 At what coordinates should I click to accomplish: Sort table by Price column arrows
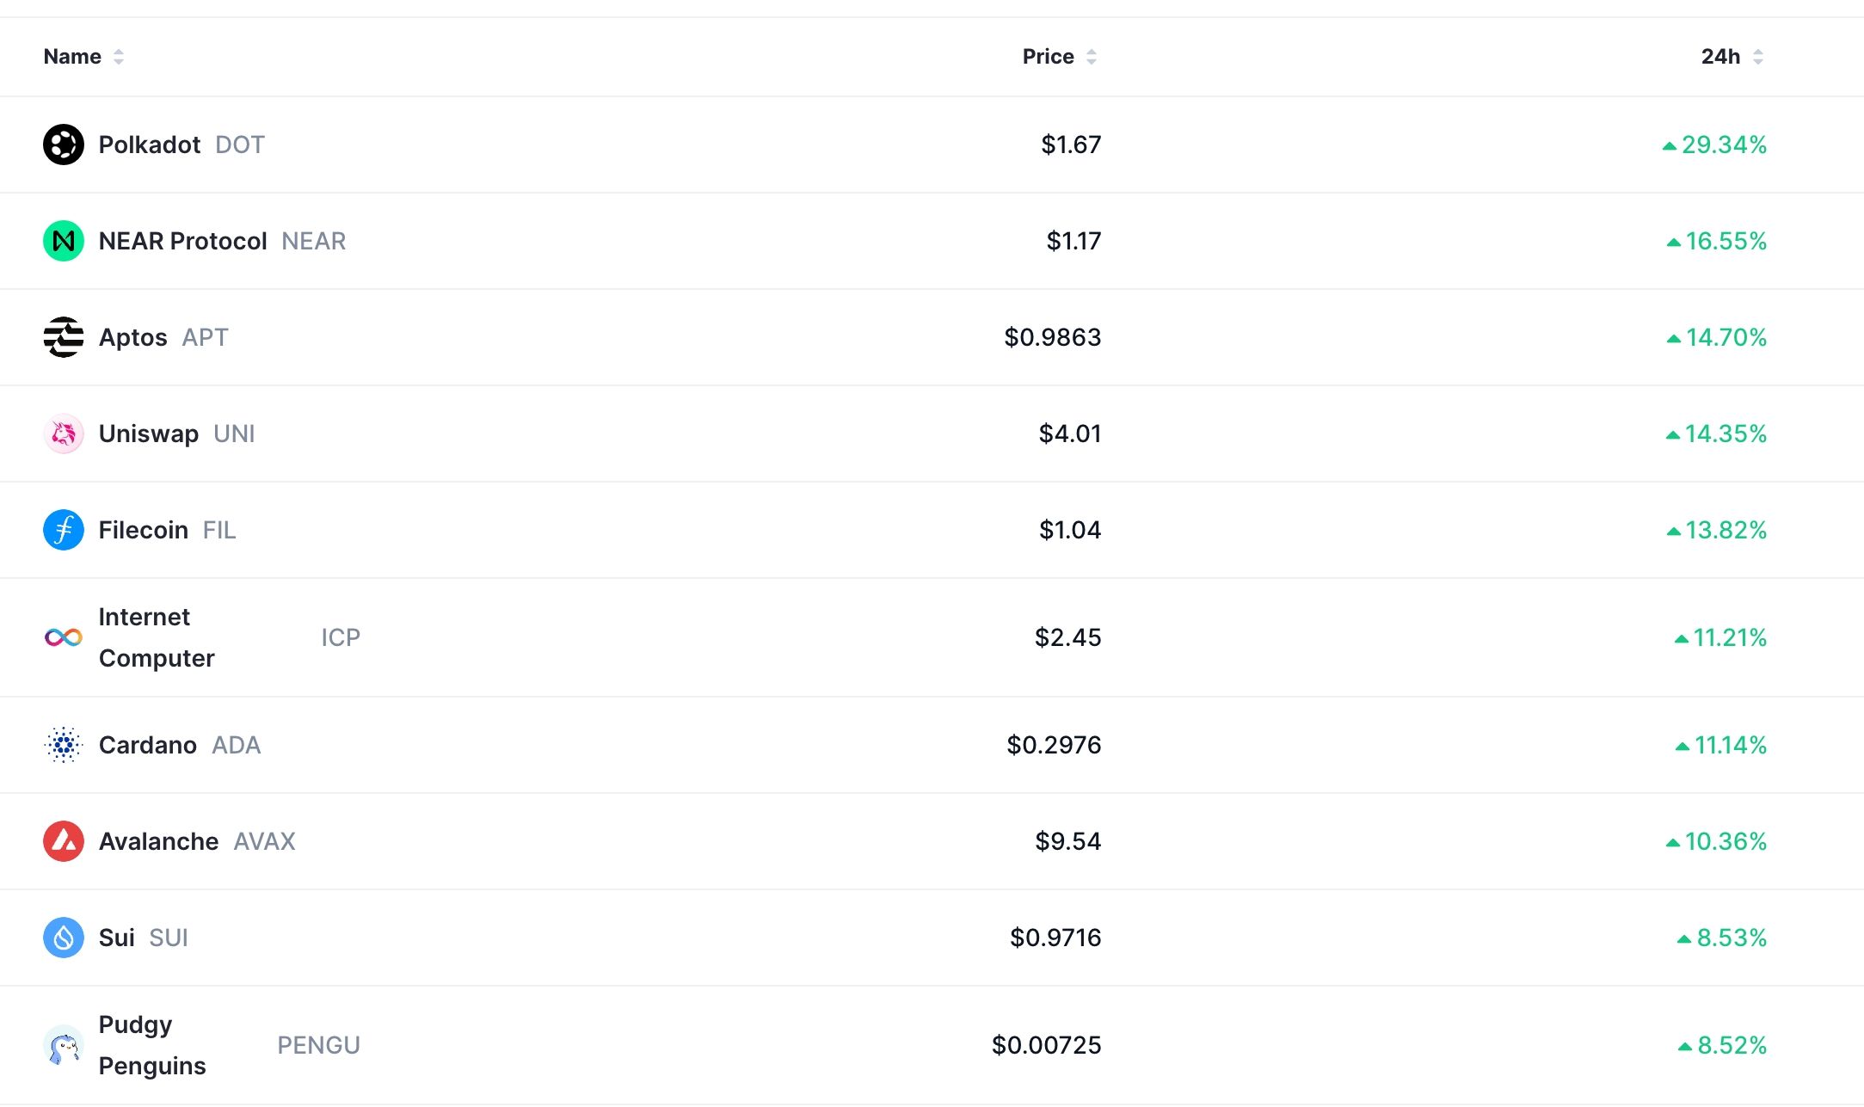coord(1092,57)
